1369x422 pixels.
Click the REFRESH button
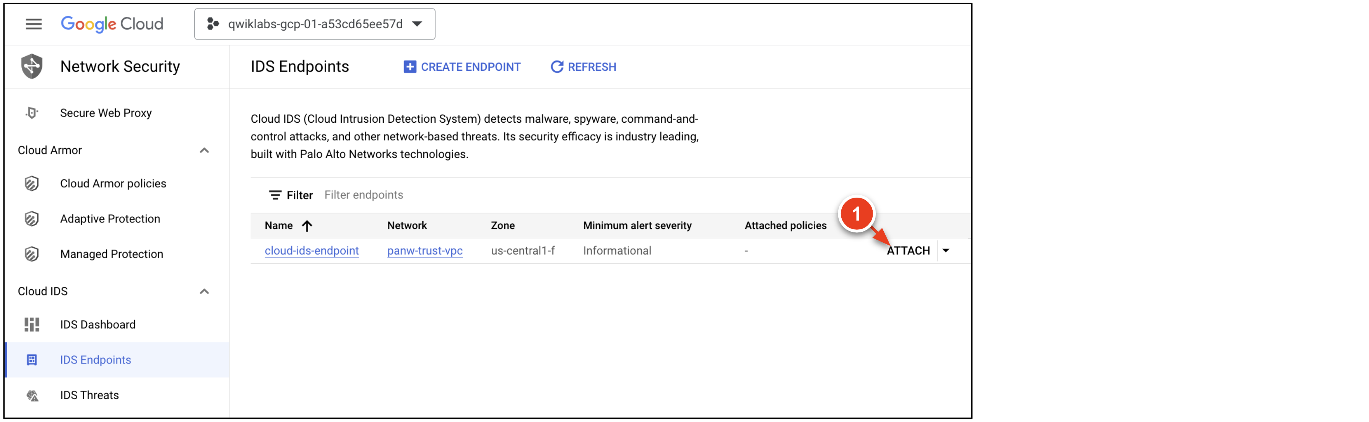coord(584,67)
